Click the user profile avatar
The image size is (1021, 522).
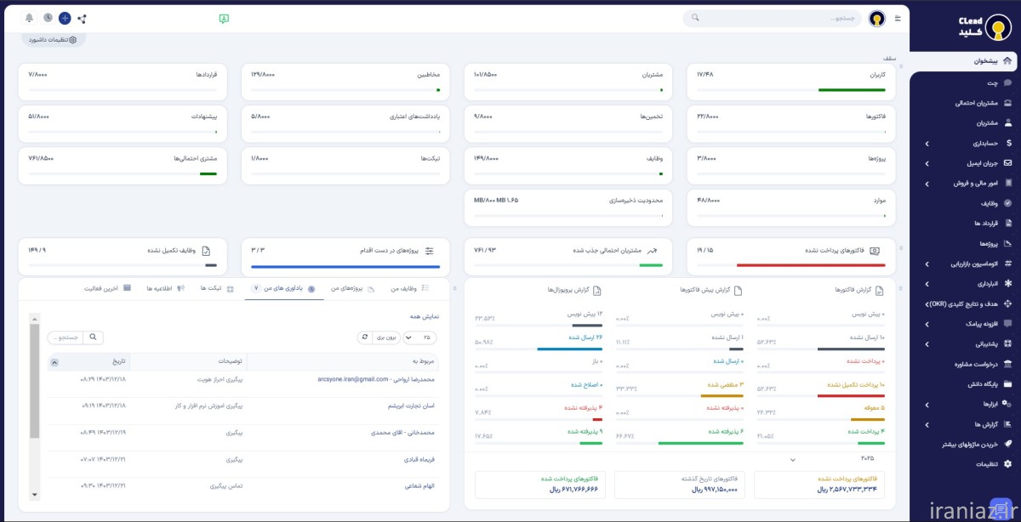[x=876, y=19]
